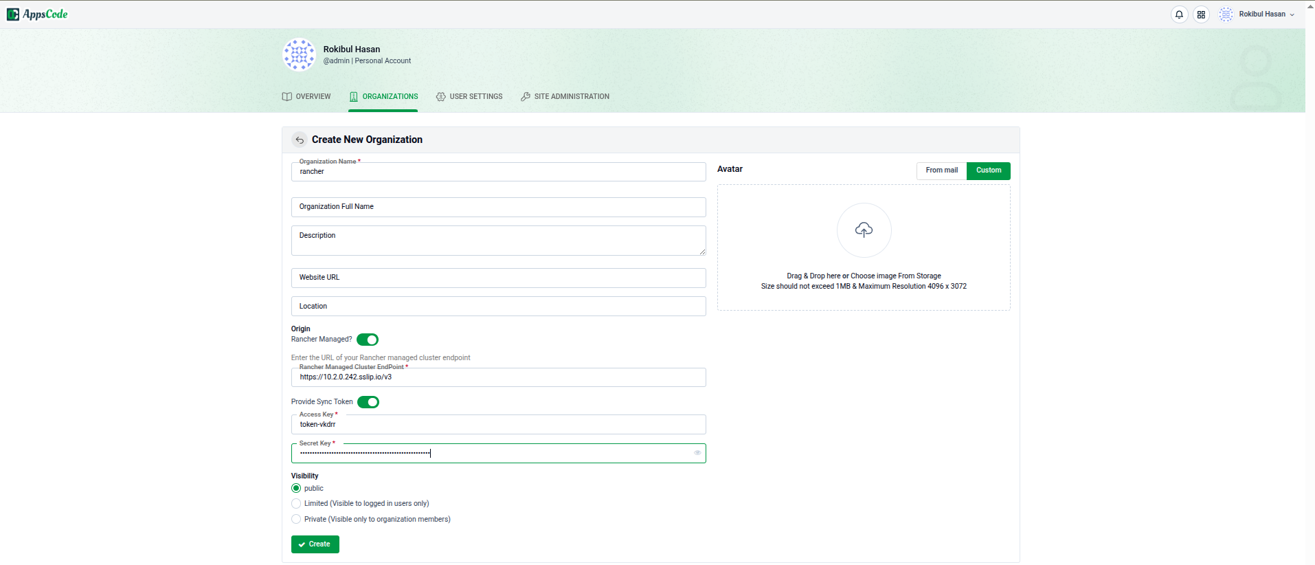Click the Rokibul Hasan profile avatar
The width and height of the screenshot is (1315, 565).
pos(300,55)
